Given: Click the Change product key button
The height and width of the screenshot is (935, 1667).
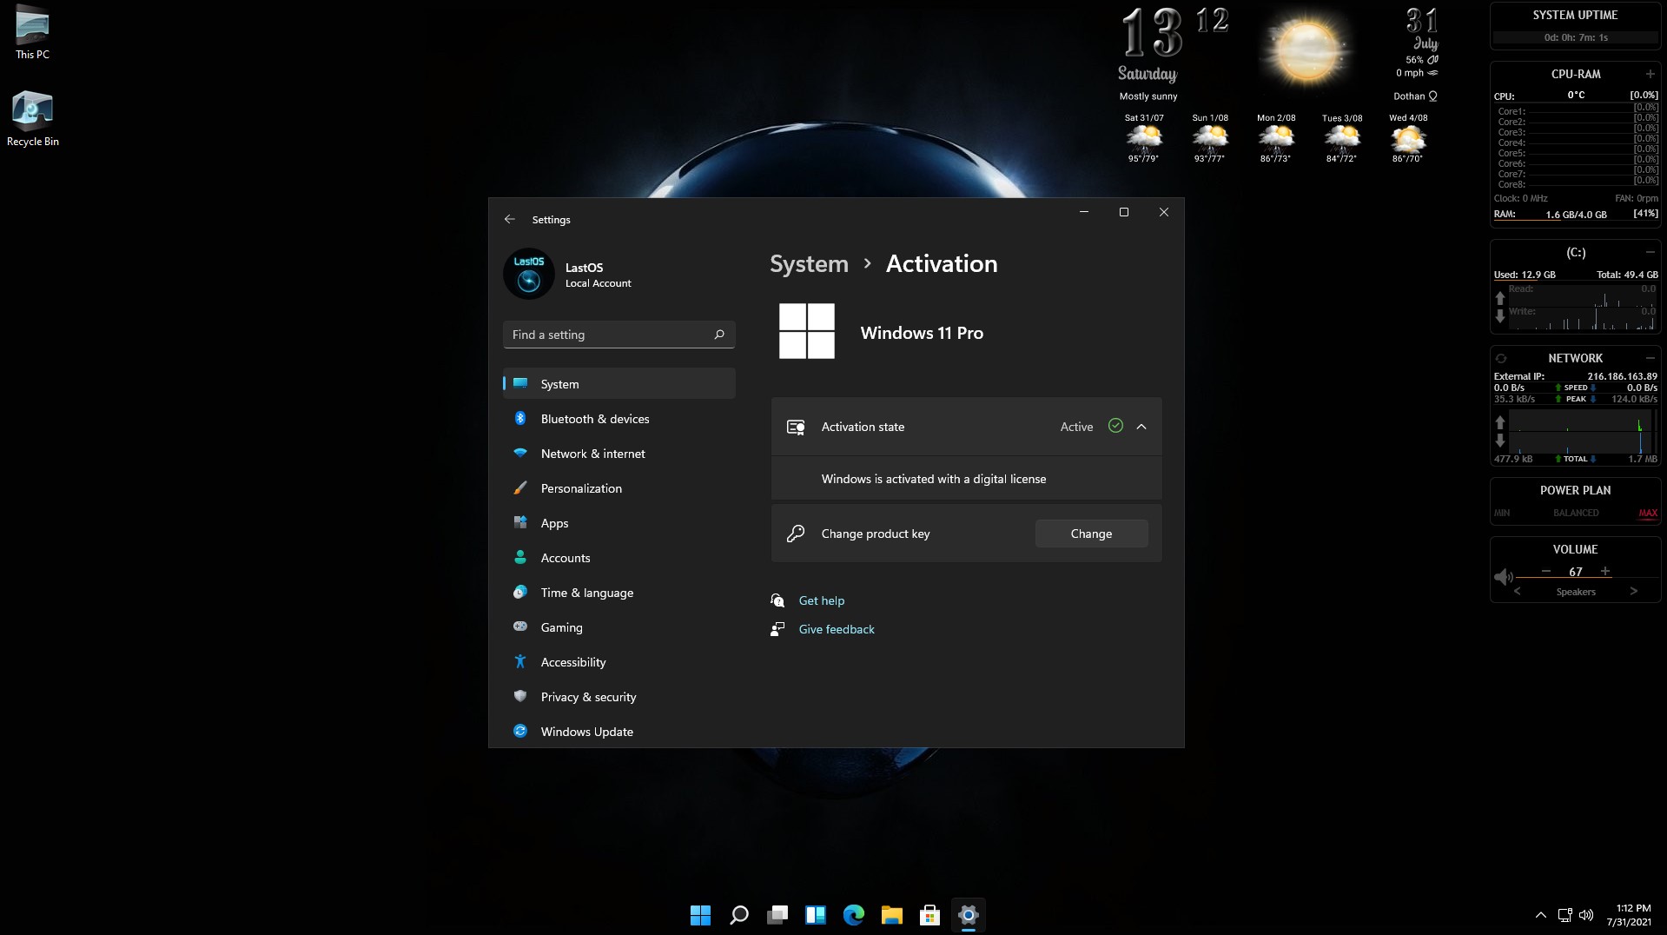Looking at the screenshot, I should [1091, 534].
